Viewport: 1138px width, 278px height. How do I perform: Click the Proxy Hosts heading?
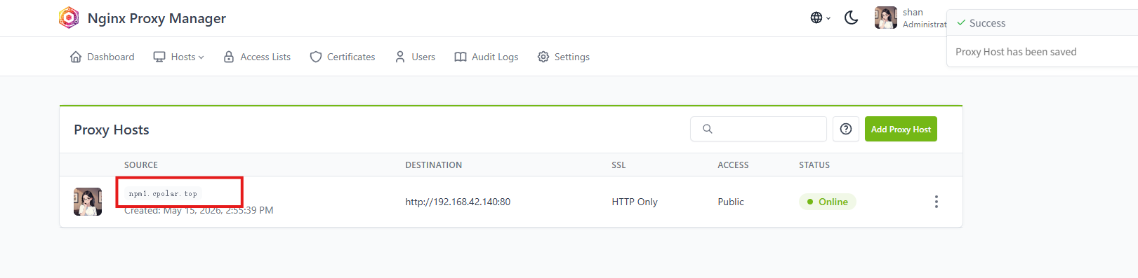tap(112, 130)
